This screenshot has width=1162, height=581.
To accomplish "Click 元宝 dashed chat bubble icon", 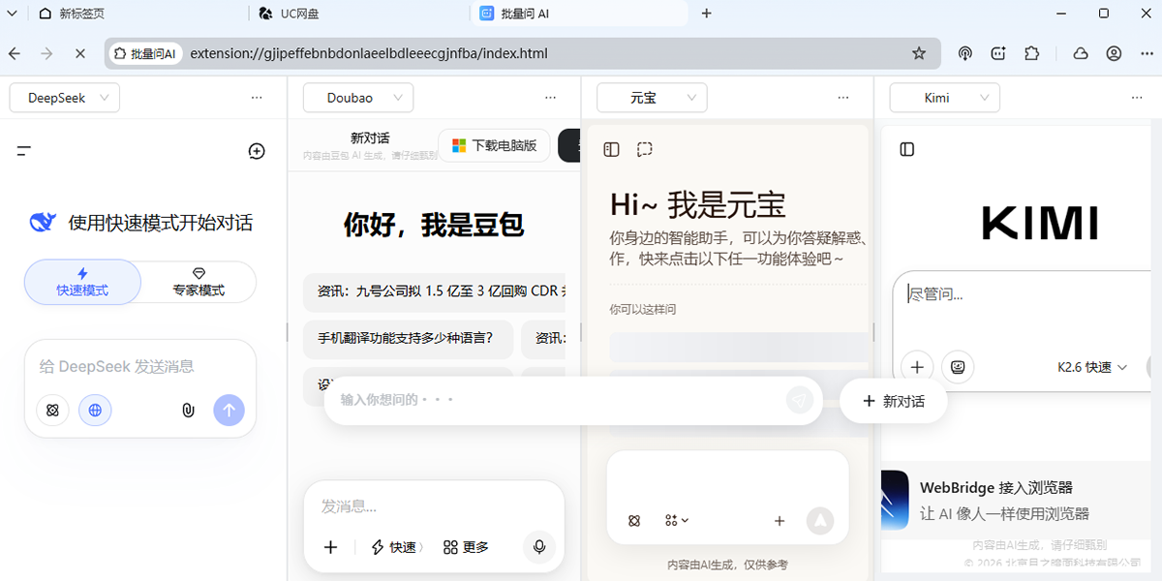I will (x=645, y=149).
